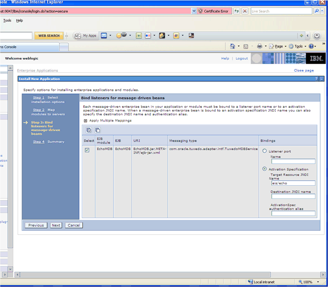Screen dimensions: 328x287
Task: Click the navigation pane scrollbar up arrow
Action: point(10,68)
